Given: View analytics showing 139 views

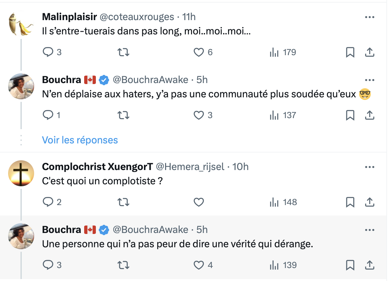Looking at the screenshot, I should 283,265.
